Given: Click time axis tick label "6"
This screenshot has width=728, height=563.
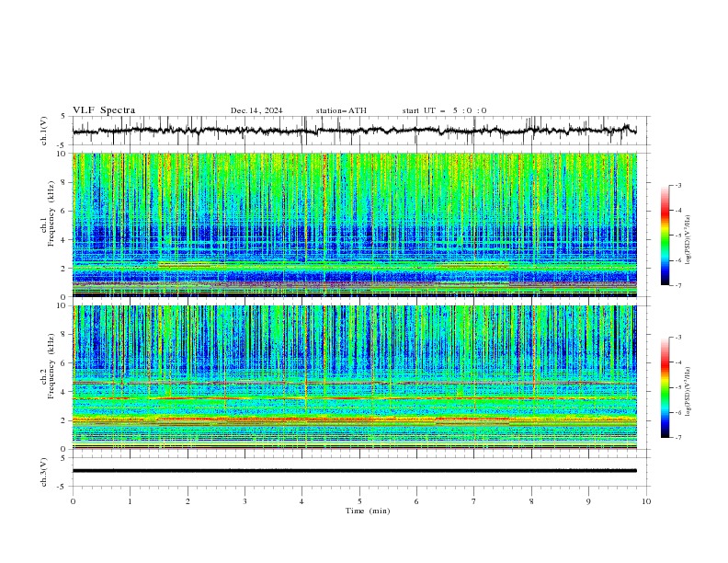Looking at the screenshot, I should pyautogui.click(x=416, y=501).
